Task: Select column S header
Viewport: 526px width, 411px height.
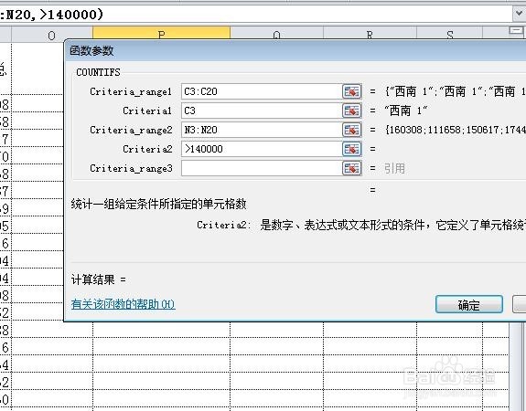Action: tap(450, 34)
